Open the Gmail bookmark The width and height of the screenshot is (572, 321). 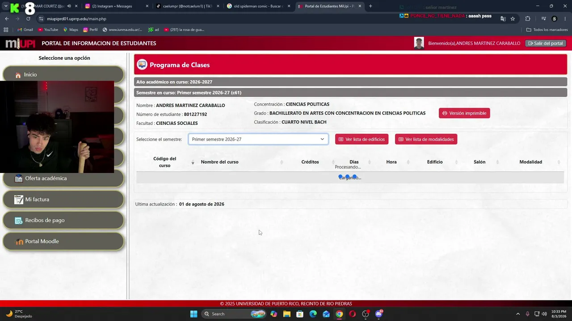tap(25, 30)
